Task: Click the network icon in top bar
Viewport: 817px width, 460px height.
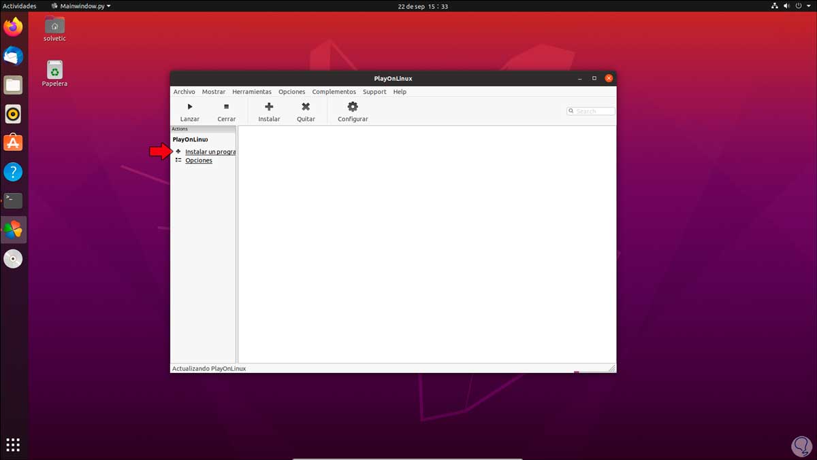Action: [x=775, y=5]
